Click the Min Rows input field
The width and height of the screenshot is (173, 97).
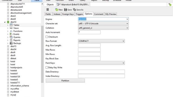(x=89, y=54)
